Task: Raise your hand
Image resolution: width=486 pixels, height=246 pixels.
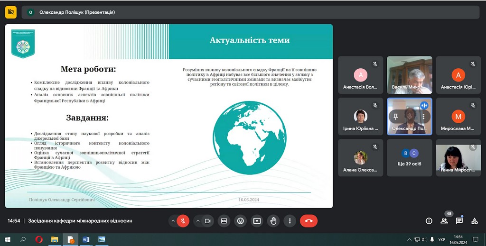Action: (273, 221)
